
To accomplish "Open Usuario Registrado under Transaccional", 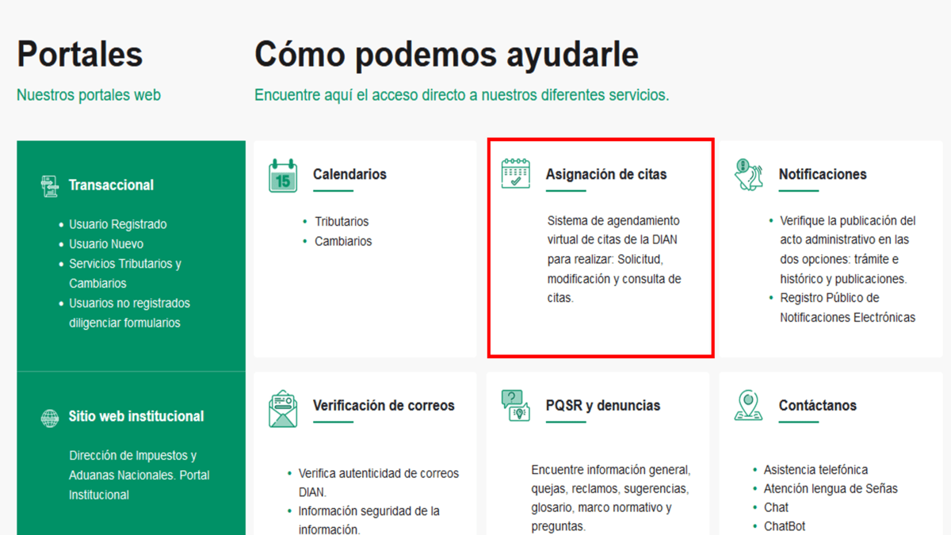I will [x=118, y=224].
